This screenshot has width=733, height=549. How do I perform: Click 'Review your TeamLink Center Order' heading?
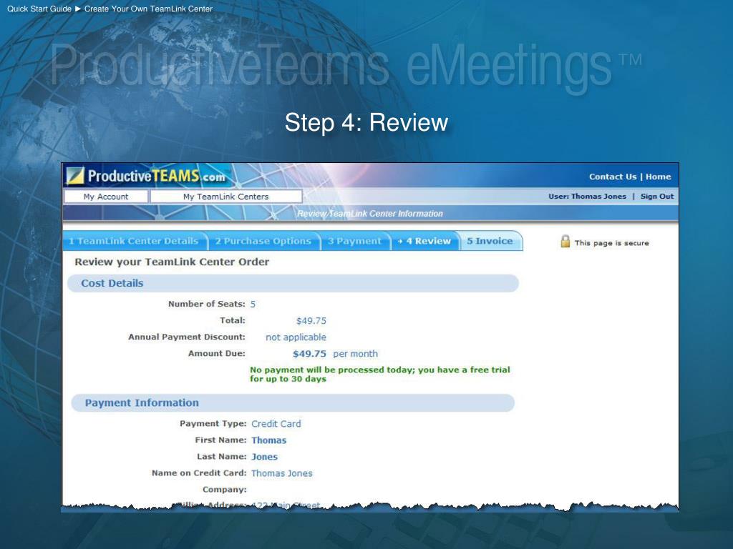(x=172, y=262)
